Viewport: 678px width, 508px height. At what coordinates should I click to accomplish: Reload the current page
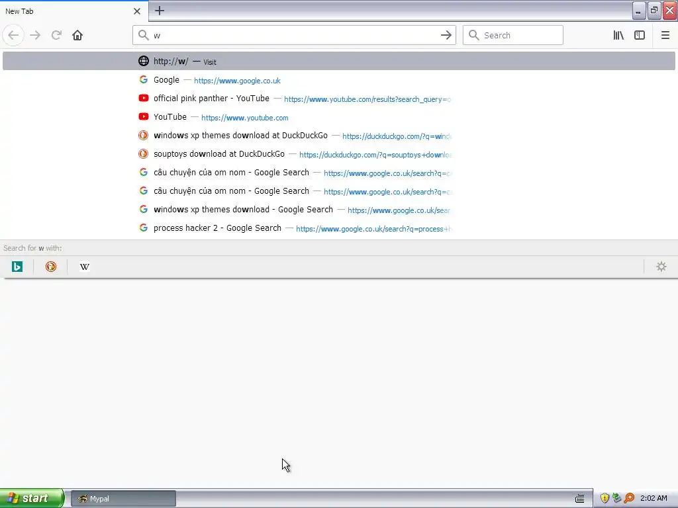click(x=57, y=35)
